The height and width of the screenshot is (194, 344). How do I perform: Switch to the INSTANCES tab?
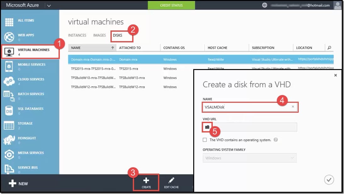tap(77, 35)
